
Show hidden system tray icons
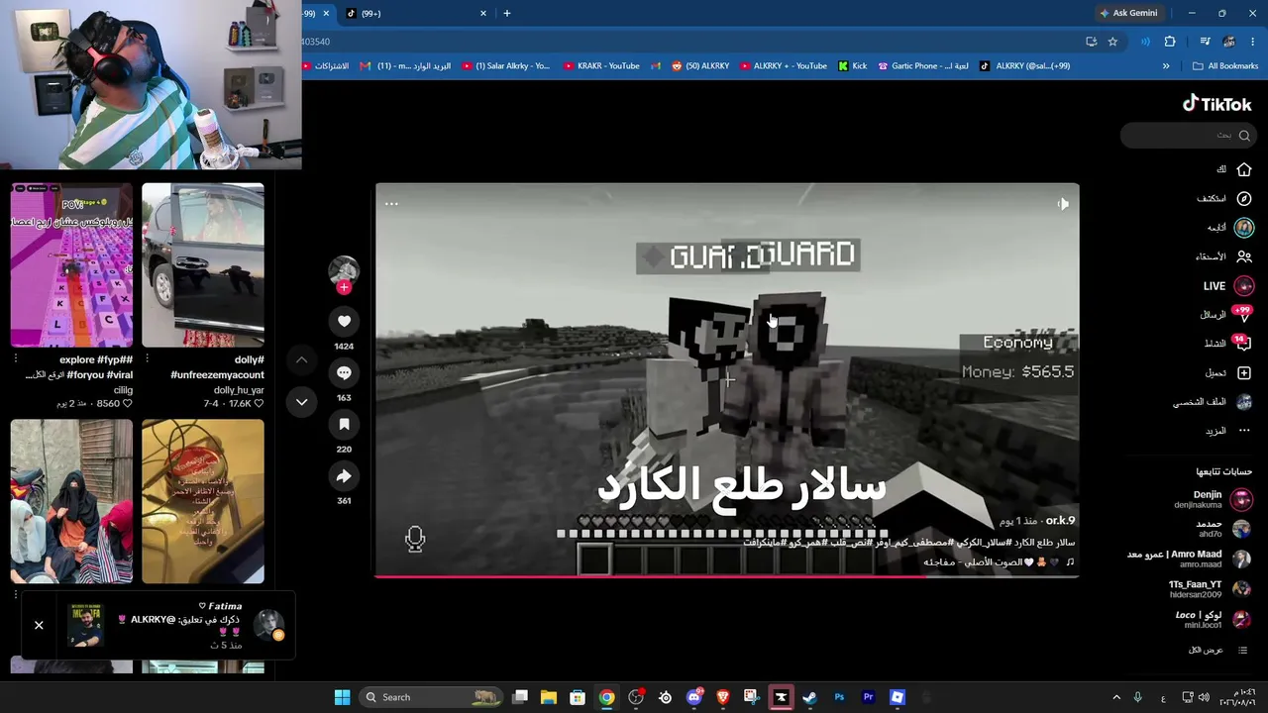point(1116,697)
